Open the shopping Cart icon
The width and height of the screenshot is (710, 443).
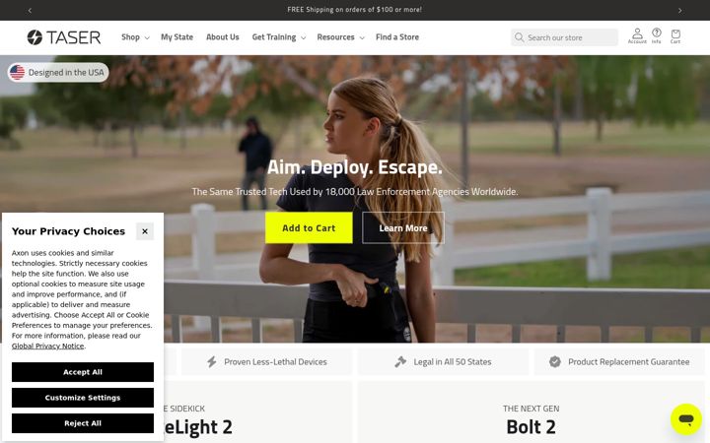pyautogui.click(x=675, y=35)
